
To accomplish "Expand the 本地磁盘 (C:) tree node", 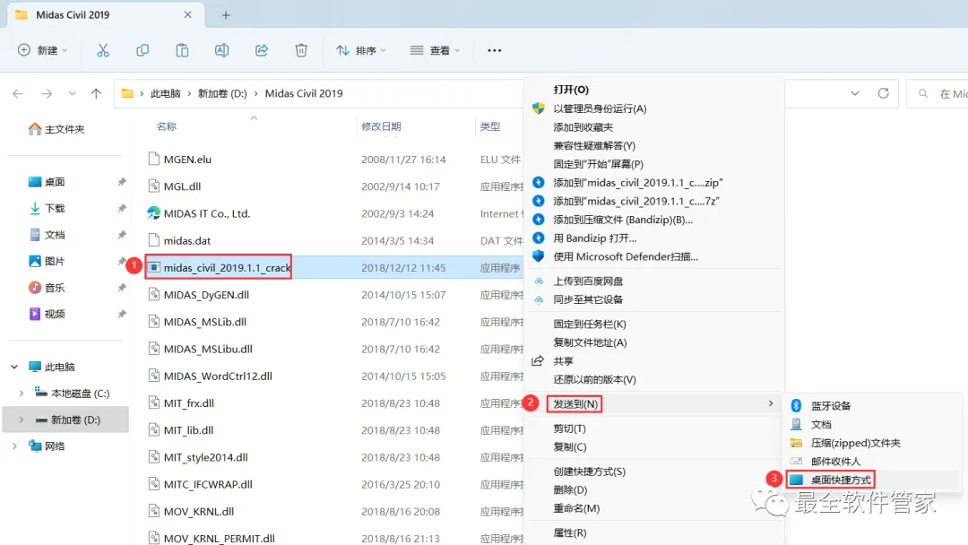I will coord(22,394).
